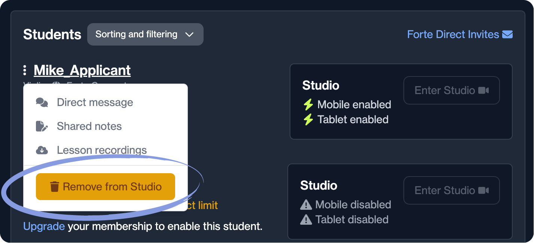Click the Shared notes document icon
The height and width of the screenshot is (243, 534).
tap(42, 126)
